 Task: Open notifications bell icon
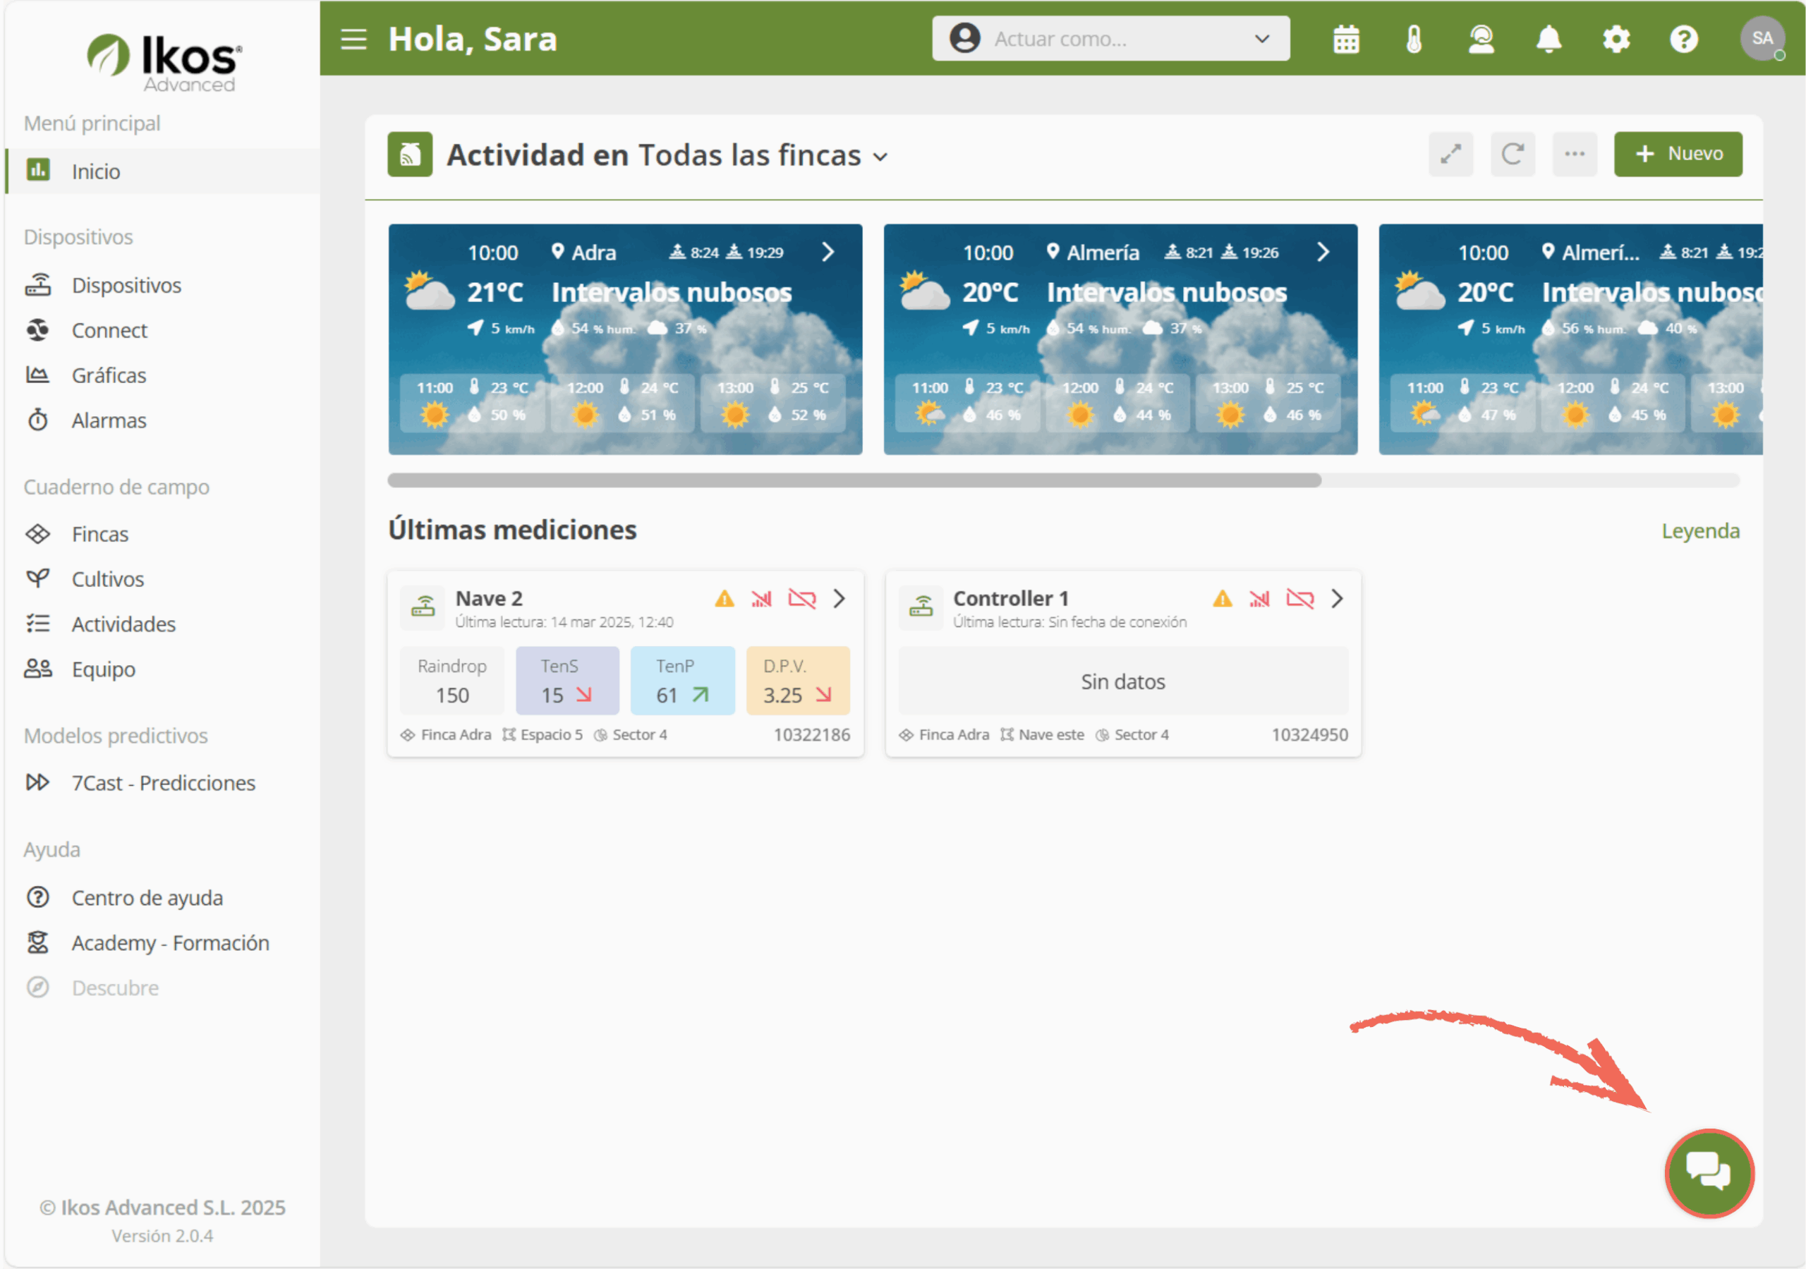tap(1548, 39)
